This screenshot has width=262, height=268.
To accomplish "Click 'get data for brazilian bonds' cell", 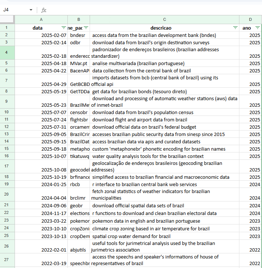I will (x=165, y=91).
